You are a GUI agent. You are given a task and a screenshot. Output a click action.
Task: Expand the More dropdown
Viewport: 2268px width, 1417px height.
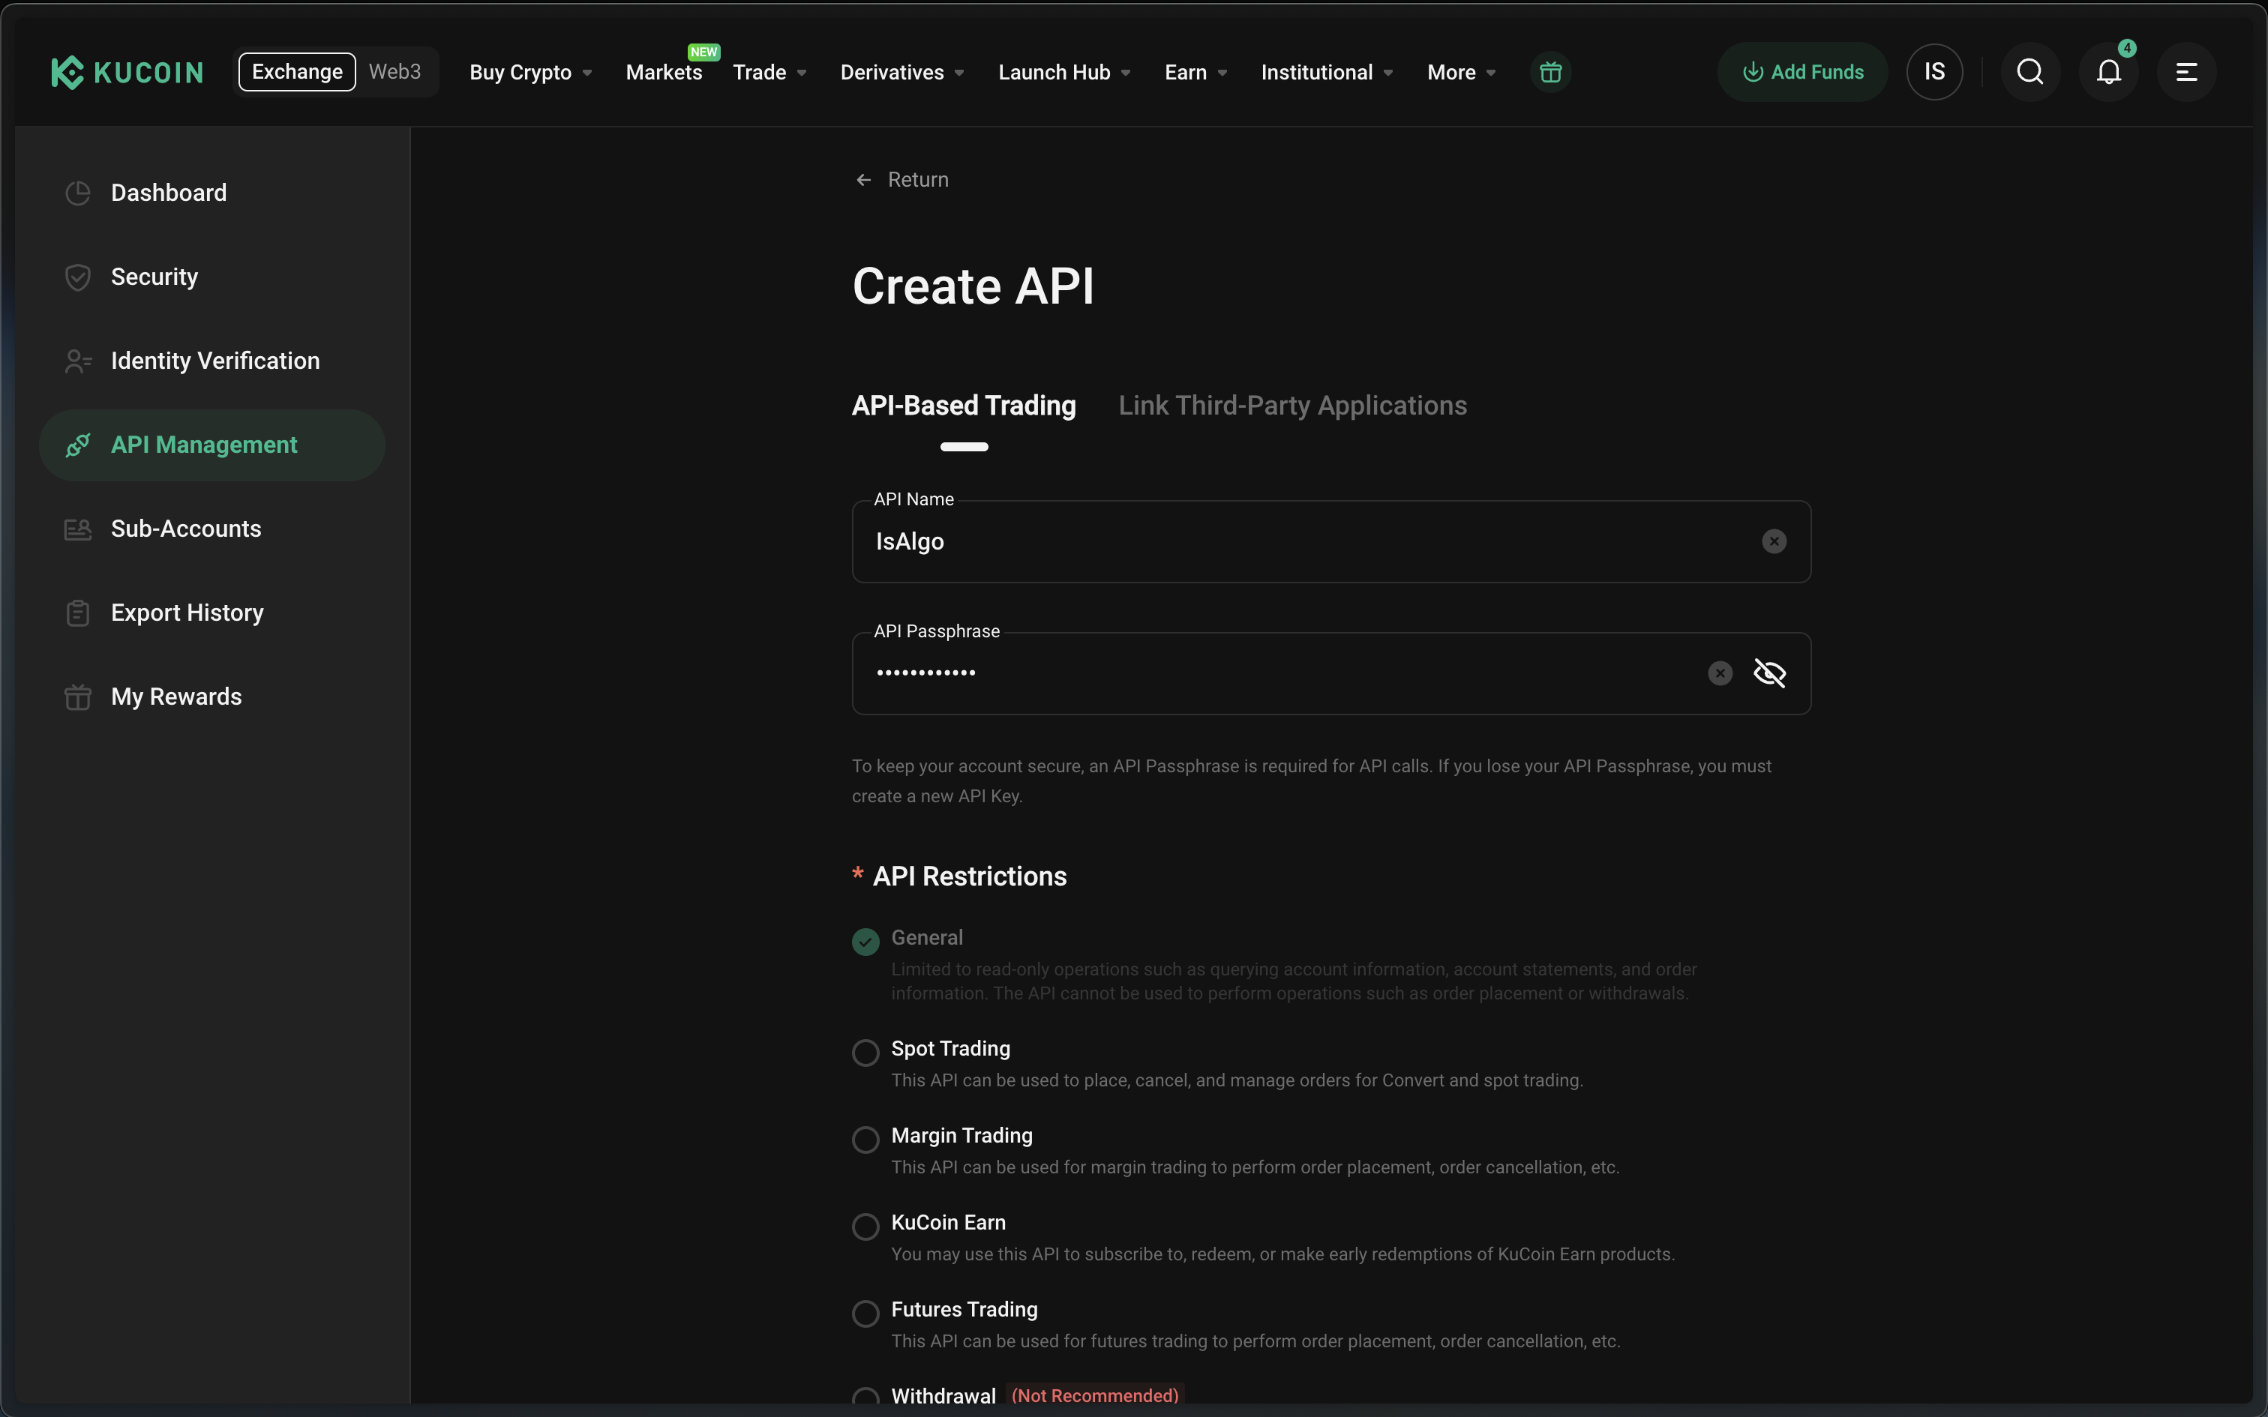[1461, 72]
